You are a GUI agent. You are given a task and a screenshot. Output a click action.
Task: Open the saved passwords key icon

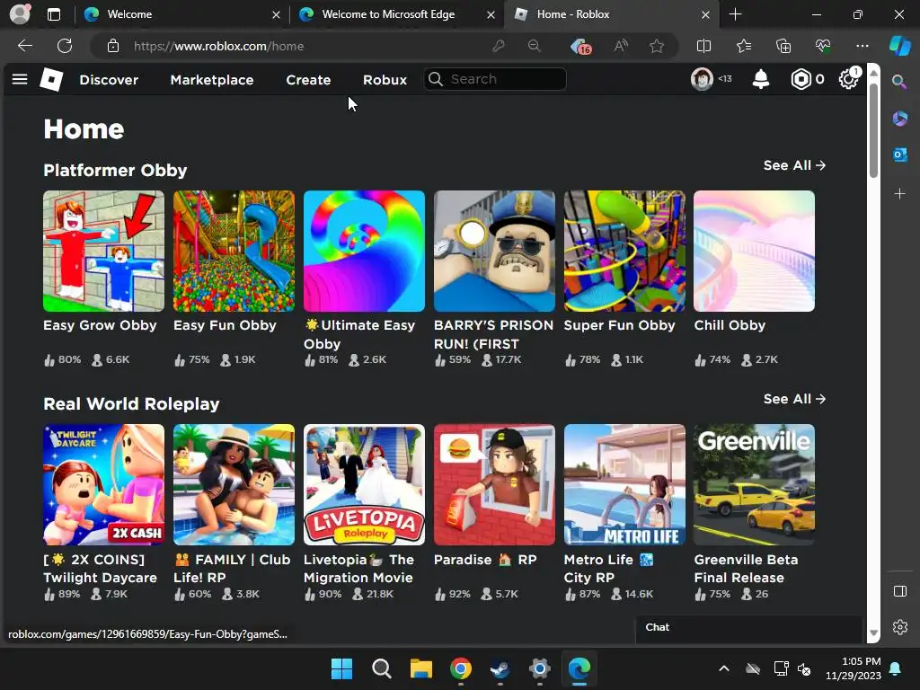tap(498, 46)
